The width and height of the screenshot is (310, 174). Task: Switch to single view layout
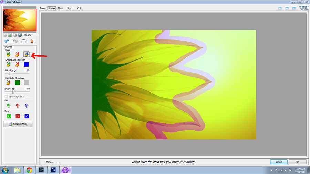pyautogui.click(x=280, y=8)
